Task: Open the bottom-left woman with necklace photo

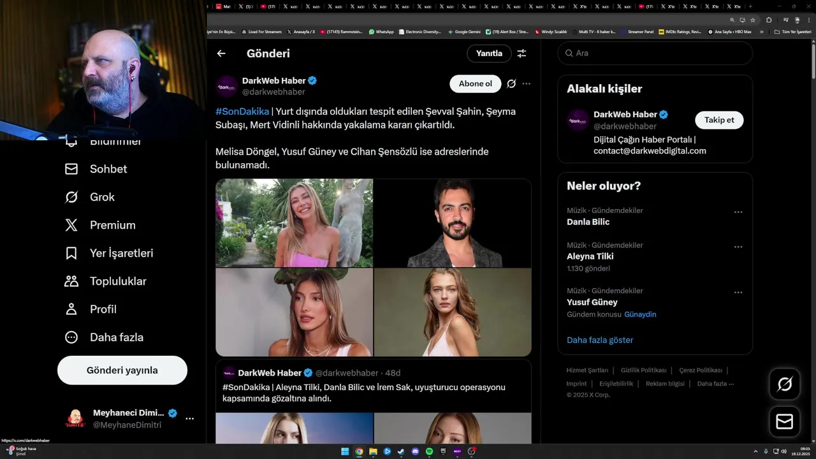Action: coord(294,312)
